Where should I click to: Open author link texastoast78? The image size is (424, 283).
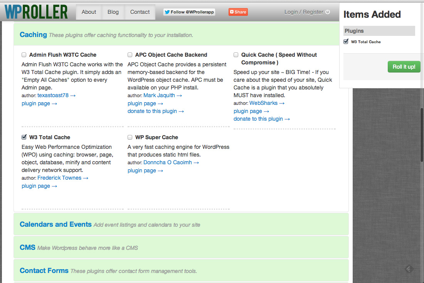coord(56,95)
